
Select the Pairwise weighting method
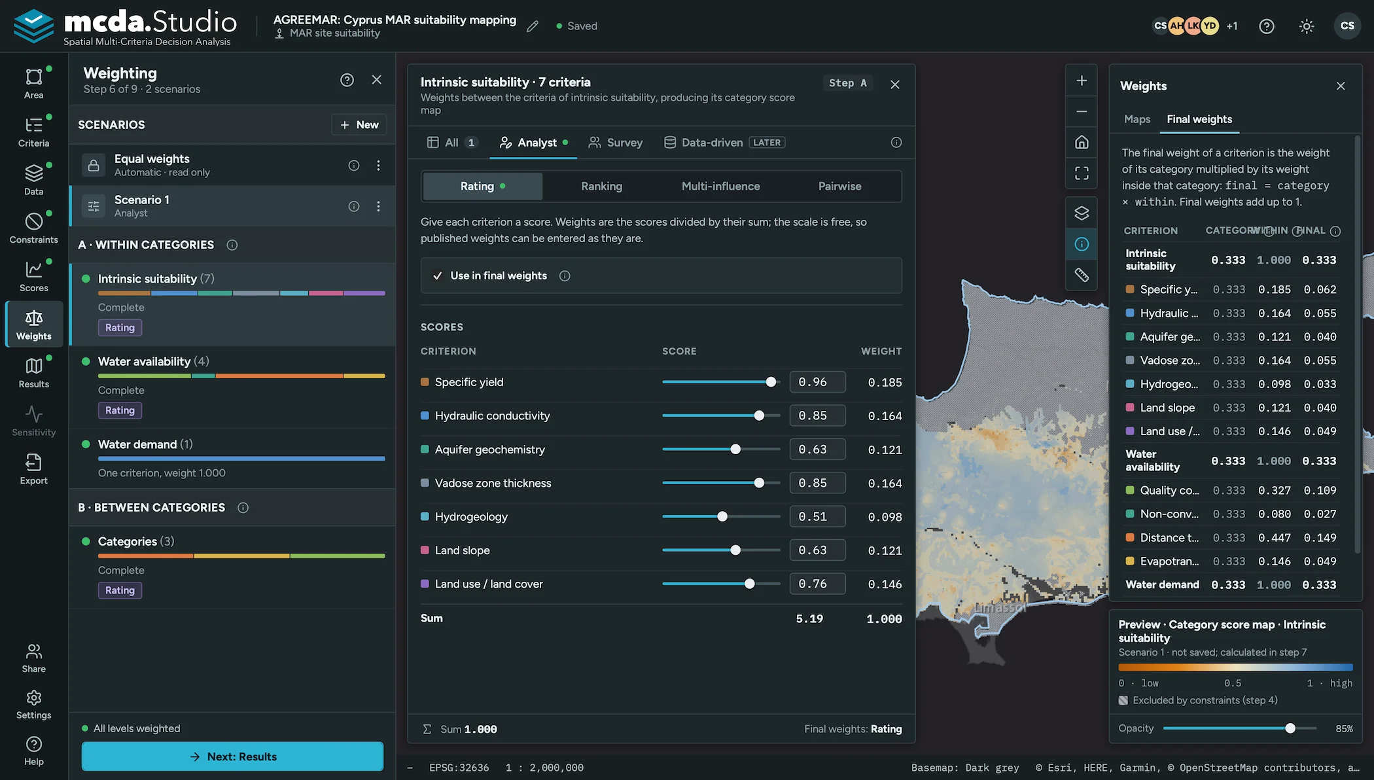click(x=839, y=186)
